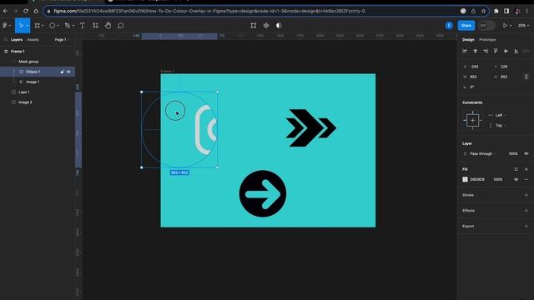Open vertical constraint Top dropdown
This screenshot has height=300, width=534.
[497, 126]
